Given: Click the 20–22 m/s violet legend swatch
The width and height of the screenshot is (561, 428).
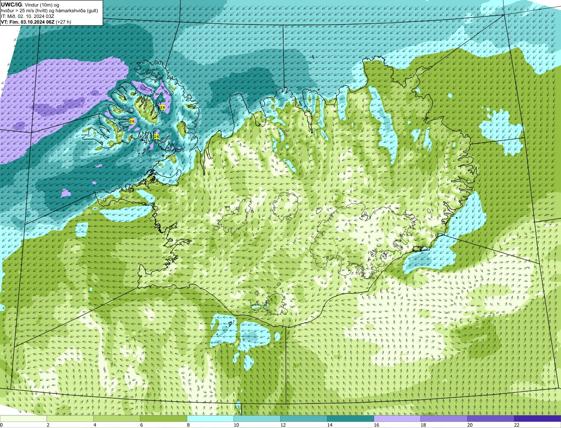Looking at the screenshot, I should coord(490,418).
